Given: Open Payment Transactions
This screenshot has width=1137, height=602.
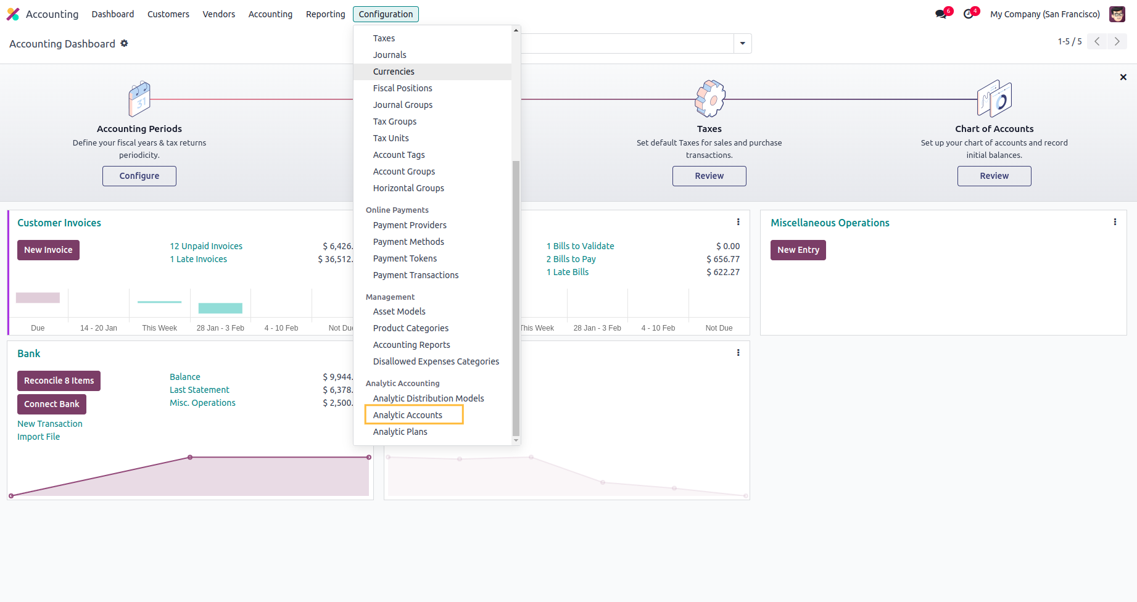Looking at the screenshot, I should click(432, 275).
